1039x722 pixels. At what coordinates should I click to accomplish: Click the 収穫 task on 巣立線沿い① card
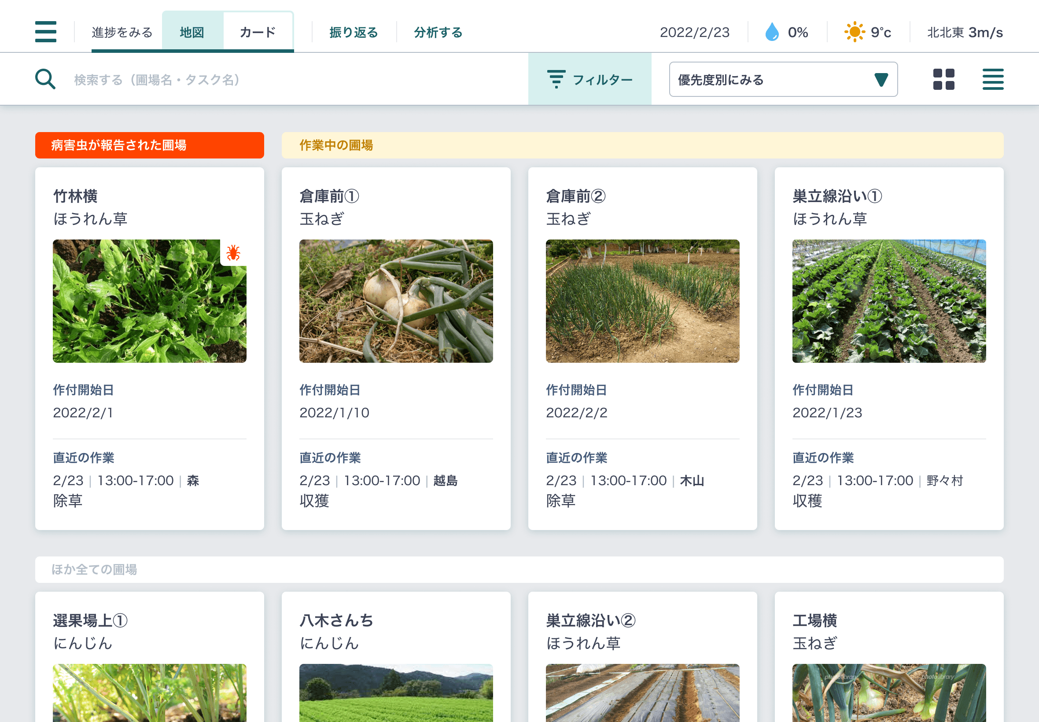click(x=807, y=501)
